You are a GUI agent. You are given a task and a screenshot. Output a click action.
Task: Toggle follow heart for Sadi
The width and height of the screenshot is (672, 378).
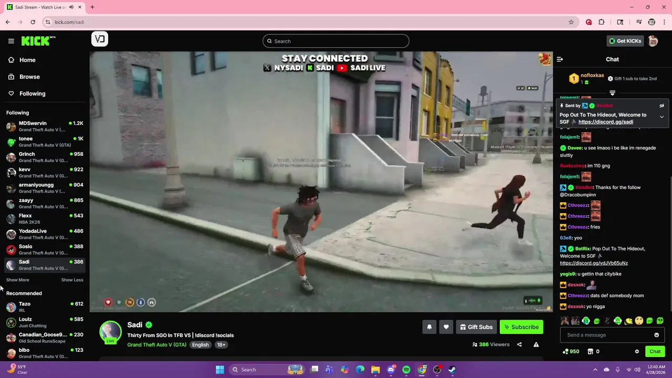(x=446, y=327)
